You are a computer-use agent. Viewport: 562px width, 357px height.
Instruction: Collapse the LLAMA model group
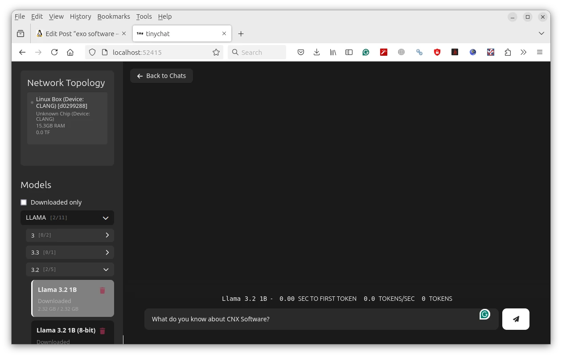pyautogui.click(x=67, y=218)
